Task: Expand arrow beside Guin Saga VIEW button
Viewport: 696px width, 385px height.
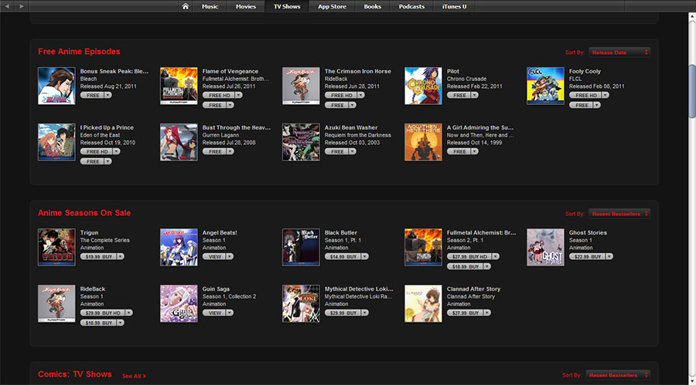Action: (230, 312)
